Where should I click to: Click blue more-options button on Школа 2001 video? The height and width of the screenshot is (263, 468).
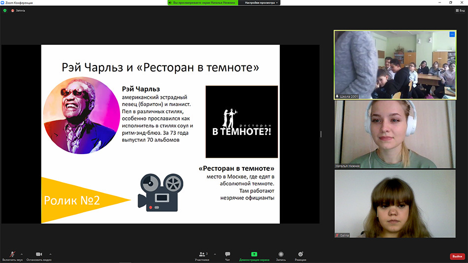pos(452,34)
